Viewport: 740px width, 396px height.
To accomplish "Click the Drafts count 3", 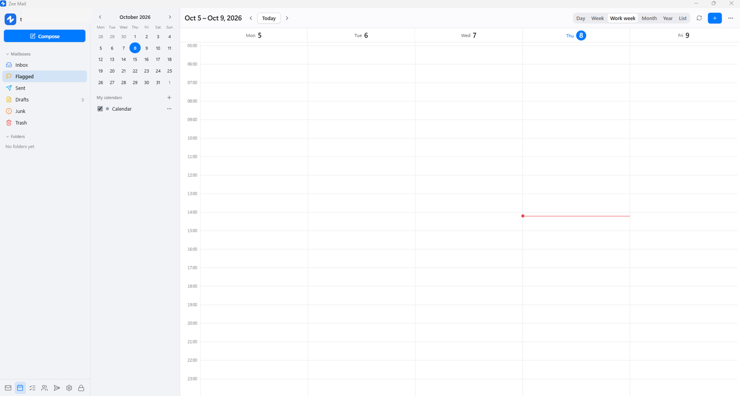I will coord(82,100).
